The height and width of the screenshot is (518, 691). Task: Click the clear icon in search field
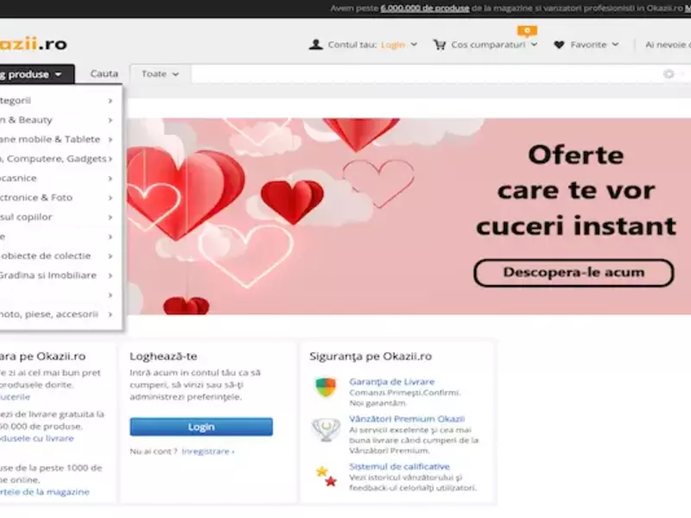(x=669, y=74)
